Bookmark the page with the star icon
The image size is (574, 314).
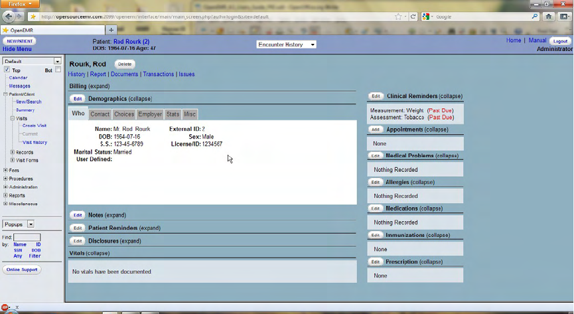(398, 17)
